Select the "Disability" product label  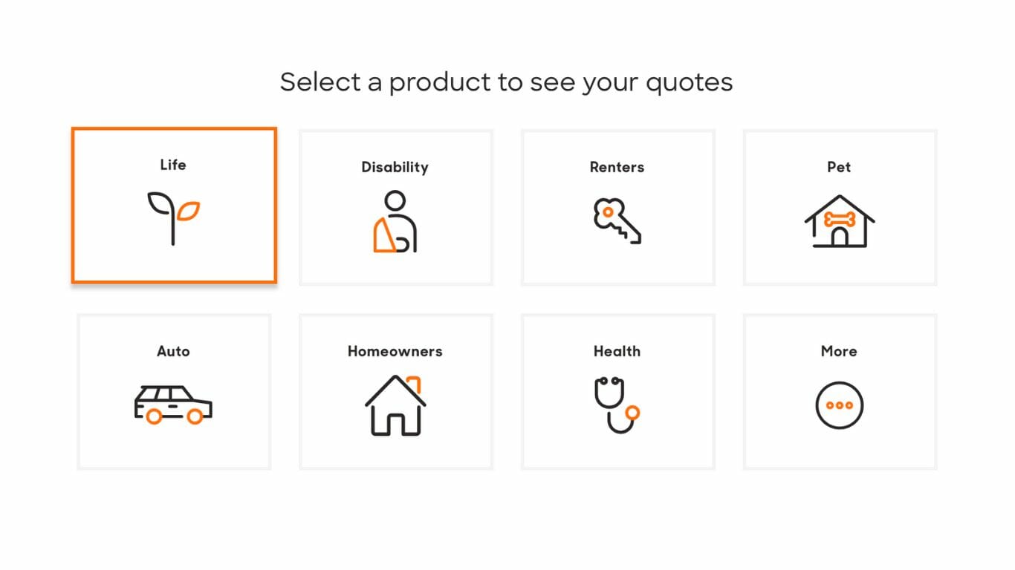(395, 167)
